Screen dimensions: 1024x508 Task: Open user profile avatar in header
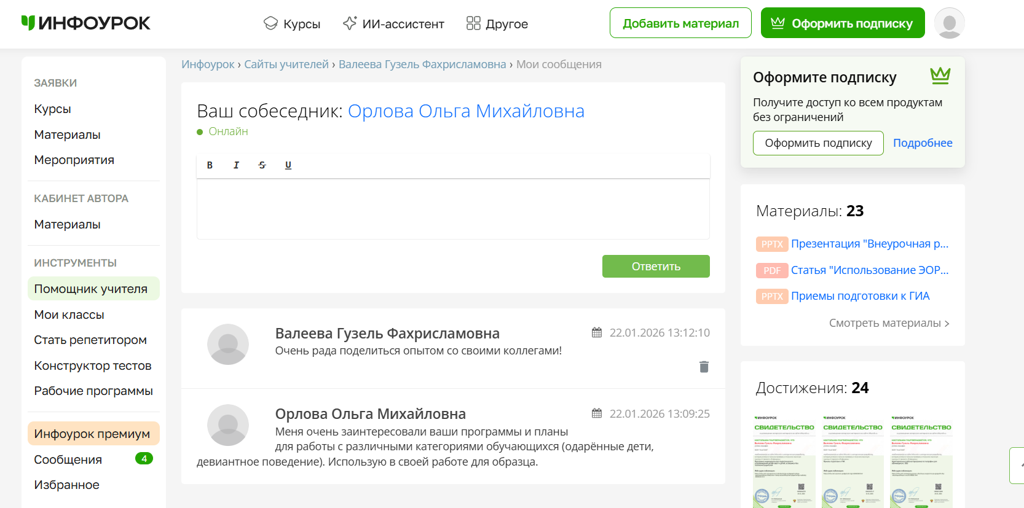coord(949,23)
